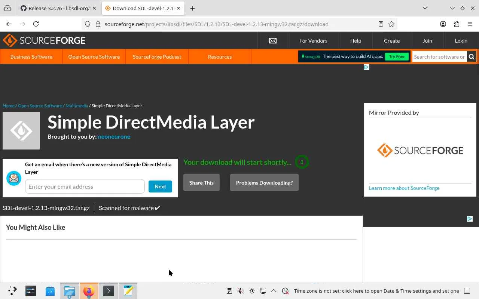
Task: Open the Open Source Software menu
Action: click(94, 57)
